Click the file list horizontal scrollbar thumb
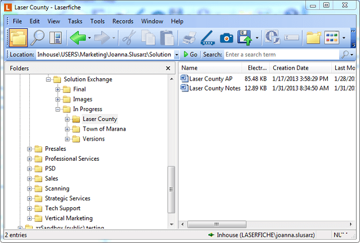Screen dimensions: 360x243 217,224
